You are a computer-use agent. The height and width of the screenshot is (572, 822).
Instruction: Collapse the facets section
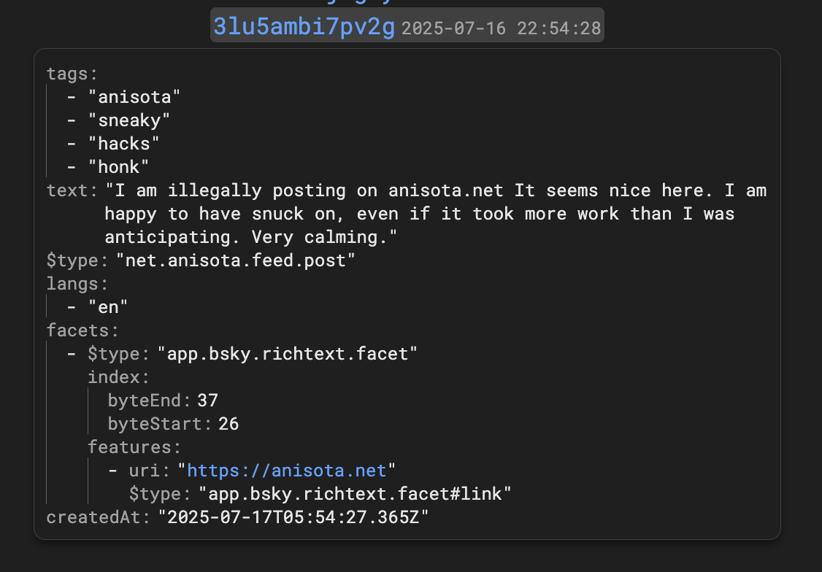(x=82, y=331)
